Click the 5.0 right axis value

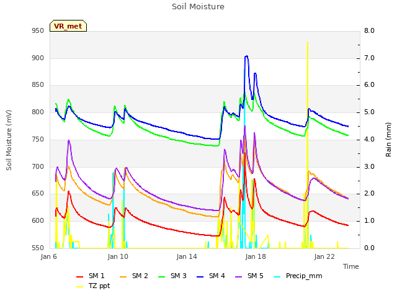pyautogui.click(x=369, y=112)
